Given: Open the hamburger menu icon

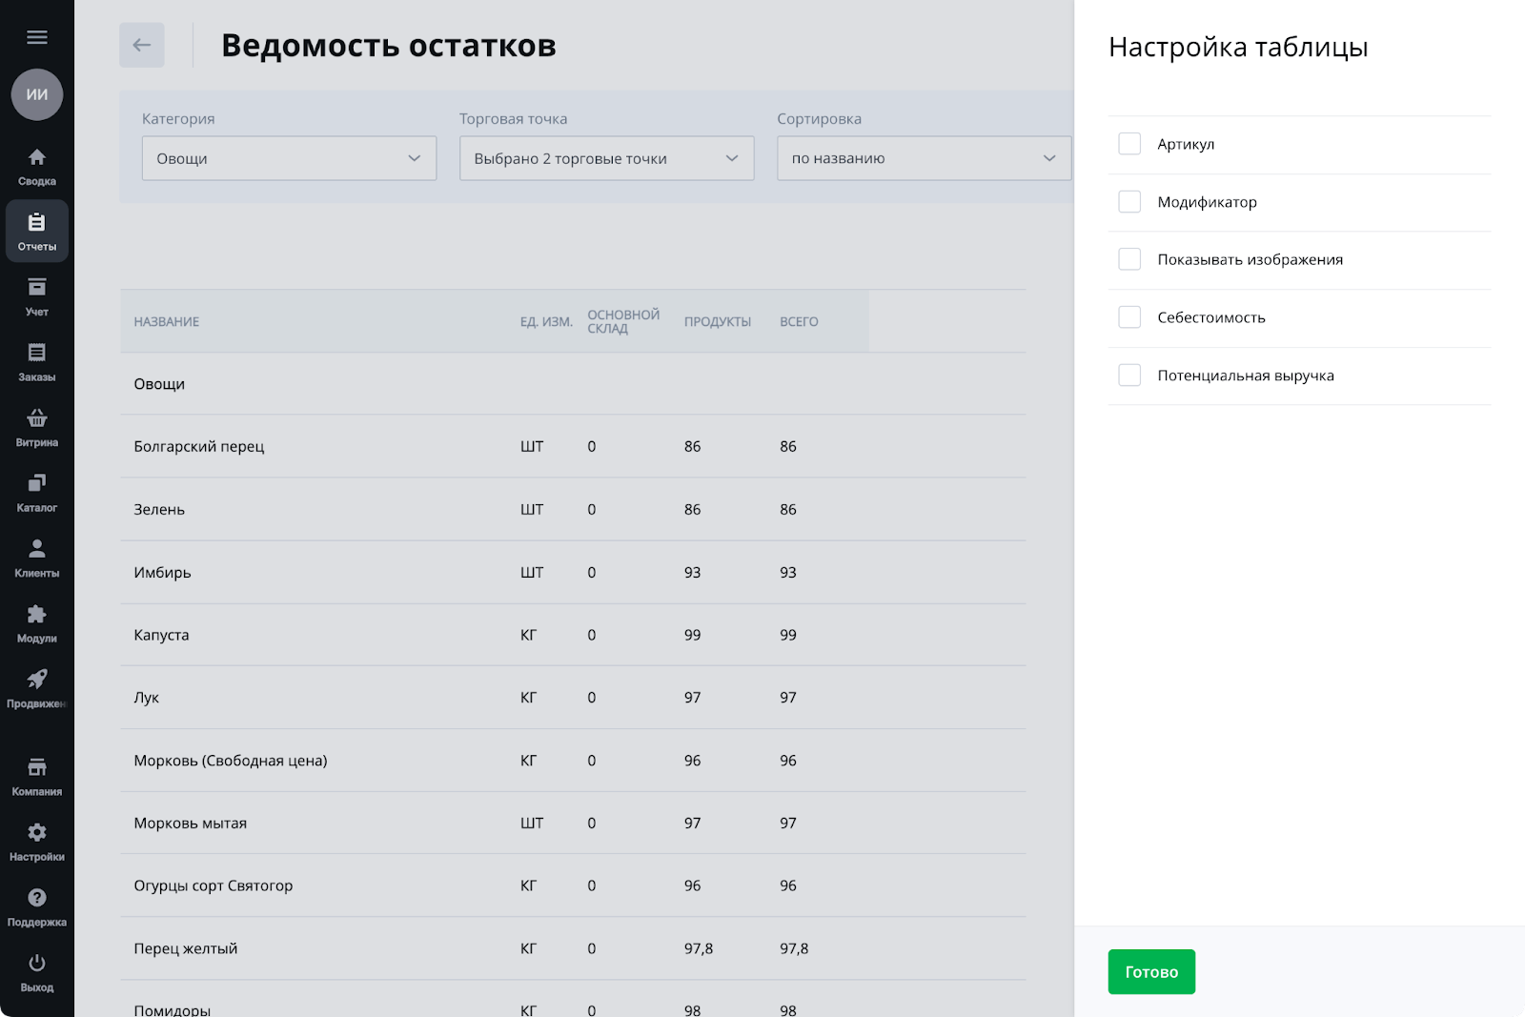Looking at the screenshot, I should pyautogui.click(x=37, y=37).
